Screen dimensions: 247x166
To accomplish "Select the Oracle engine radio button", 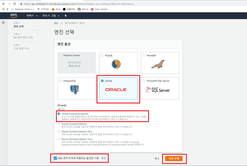I will [x=102, y=81].
